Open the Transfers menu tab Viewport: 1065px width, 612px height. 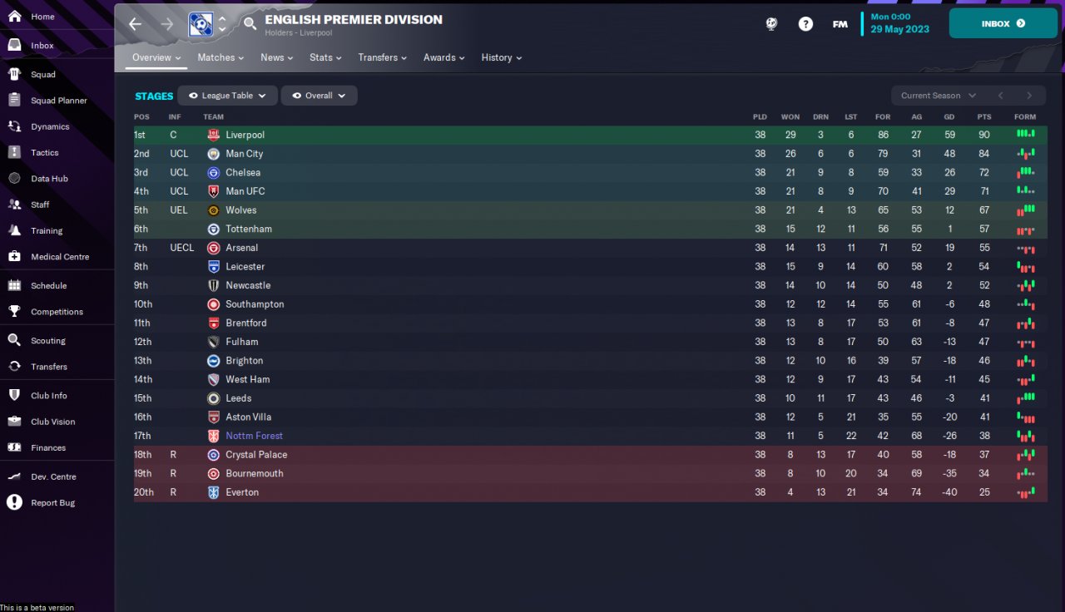[x=382, y=57]
